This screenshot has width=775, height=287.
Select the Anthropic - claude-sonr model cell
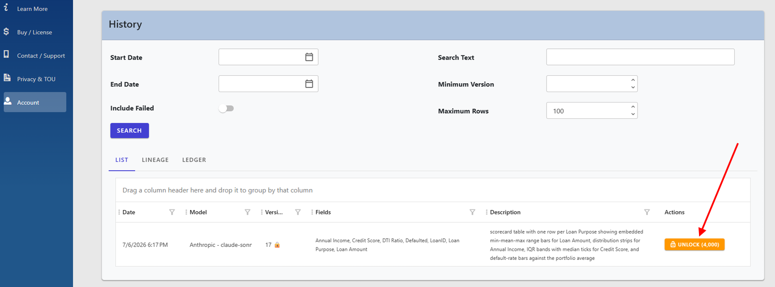[221, 245]
